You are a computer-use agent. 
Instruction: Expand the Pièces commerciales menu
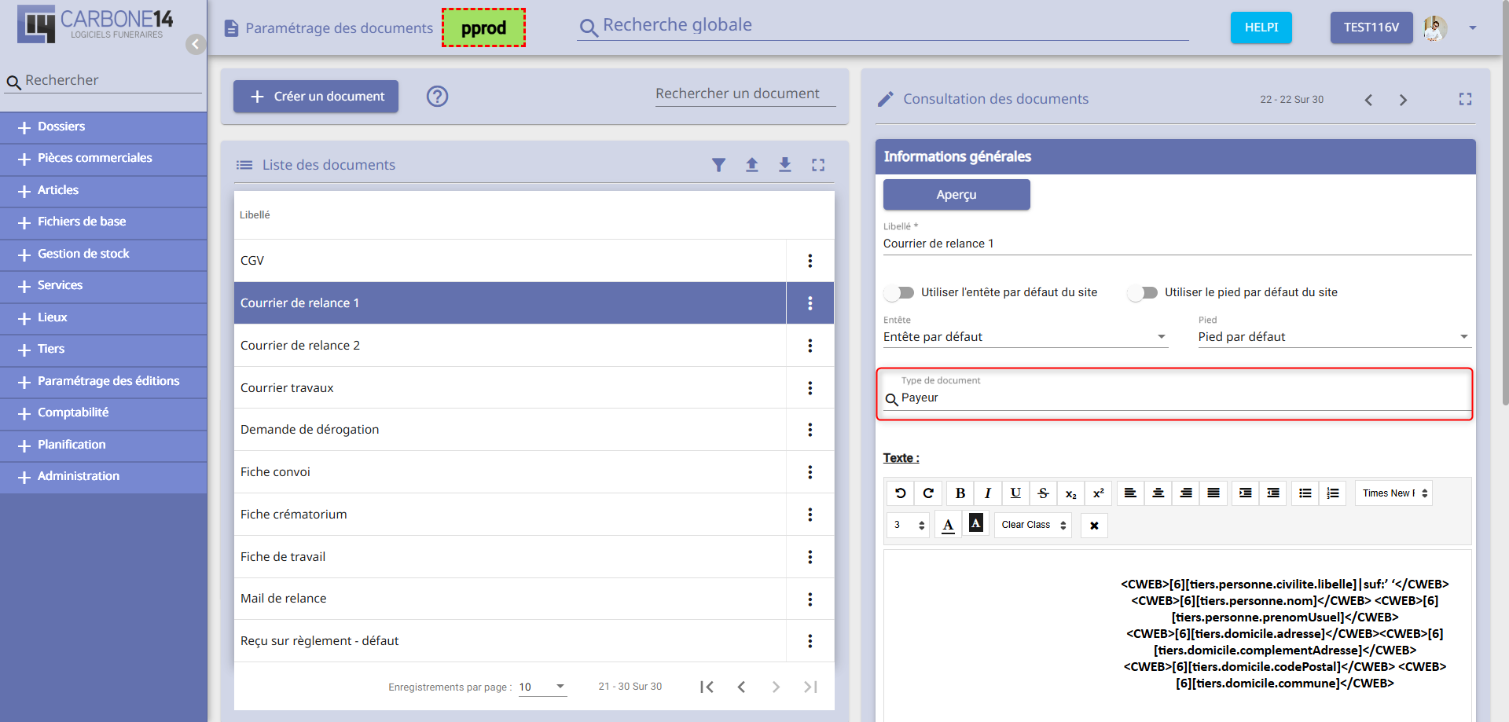pyautogui.click(x=104, y=159)
